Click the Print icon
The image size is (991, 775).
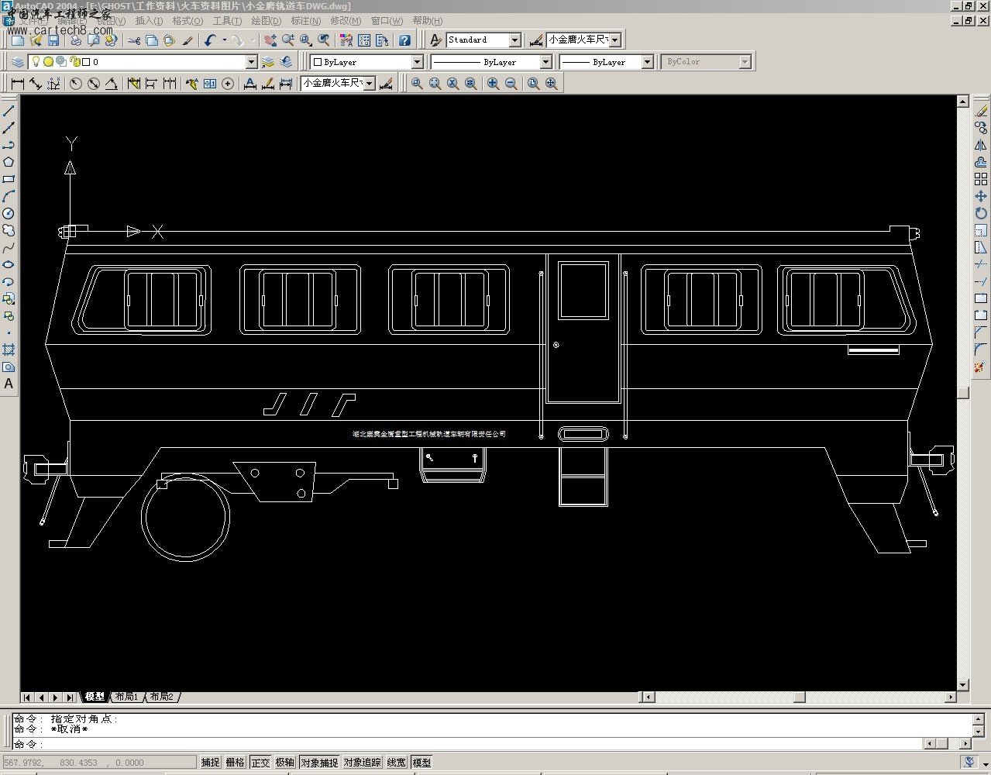tap(76, 40)
